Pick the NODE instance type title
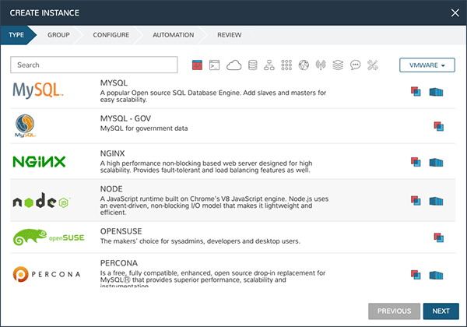The height and width of the screenshot is (327, 467). click(x=111, y=189)
